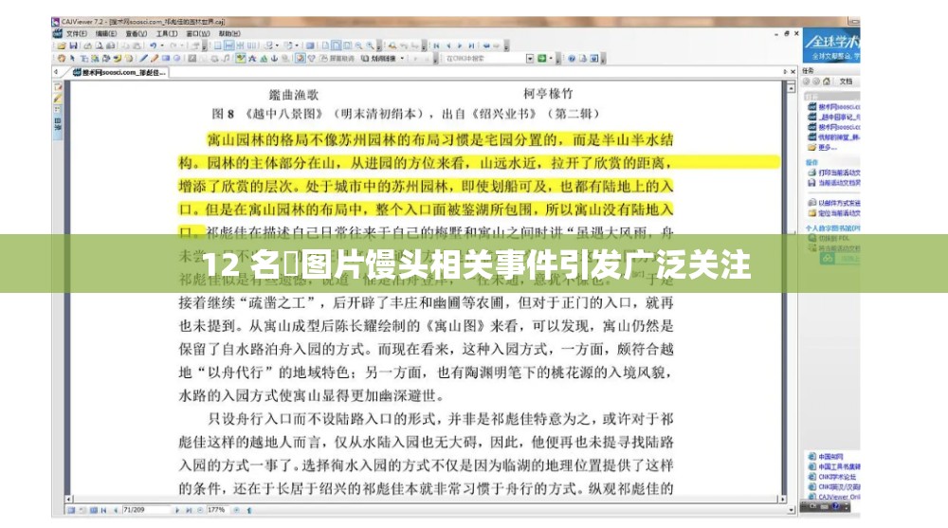Open the 编辑 (Edit) menu
The width and height of the screenshot is (948, 528).
[106, 33]
